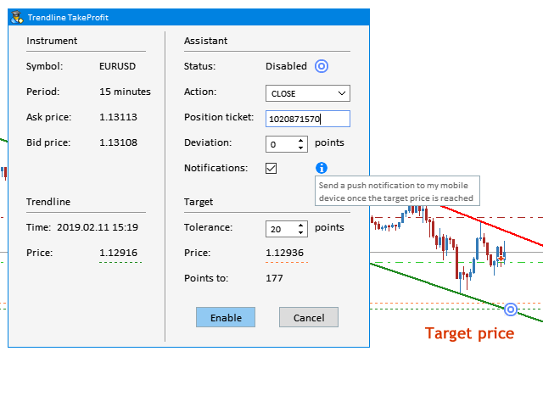
Task: Click the Disabled status text
Action: point(287,66)
